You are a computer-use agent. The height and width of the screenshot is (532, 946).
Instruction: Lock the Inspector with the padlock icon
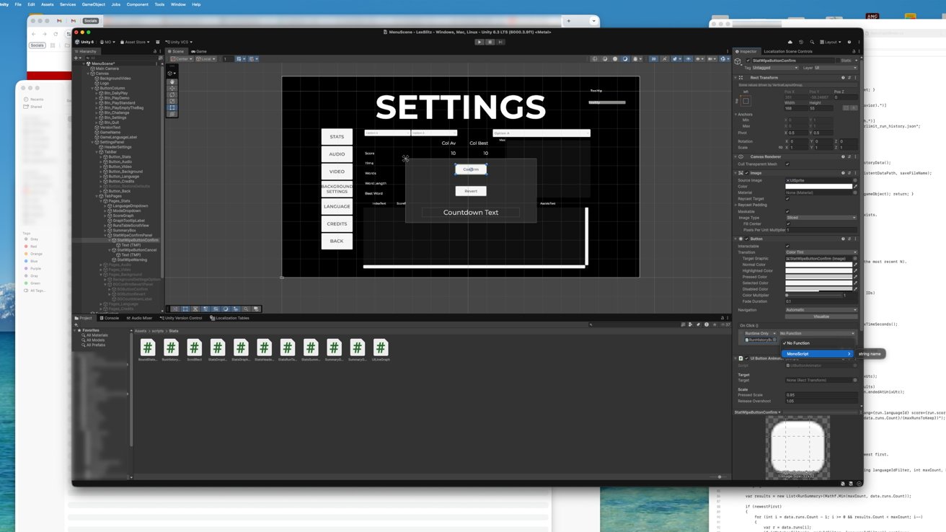pos(853,51)
